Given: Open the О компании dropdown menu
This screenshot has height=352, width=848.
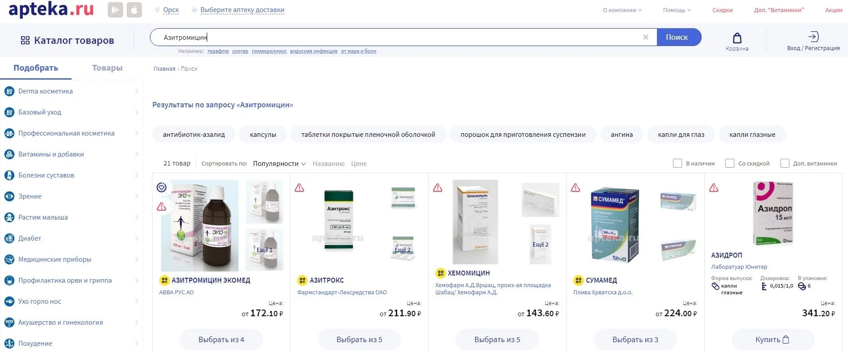Looking at the screenshot, I should point(622,10).
